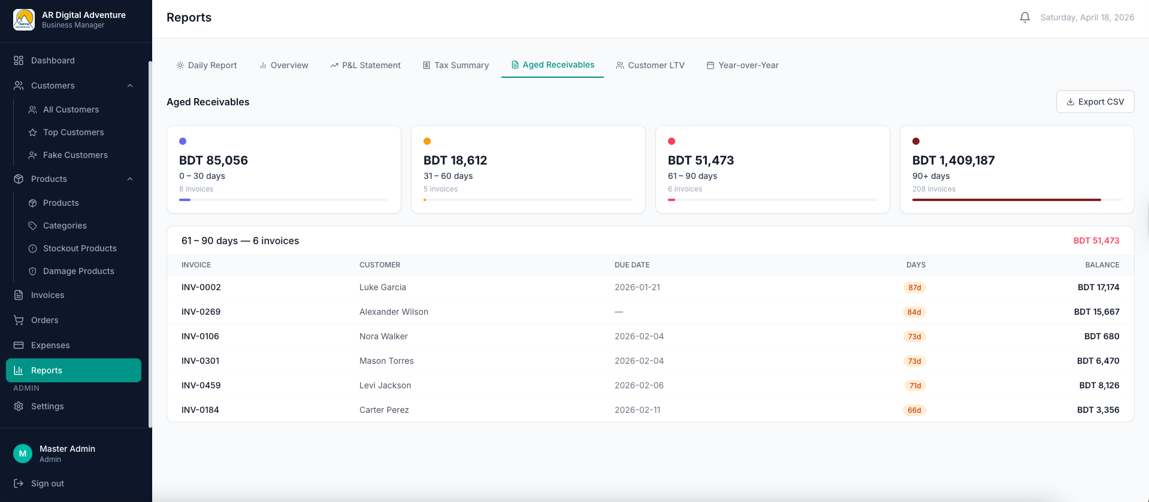Export aged receivables as CSV

point(1094,102)
